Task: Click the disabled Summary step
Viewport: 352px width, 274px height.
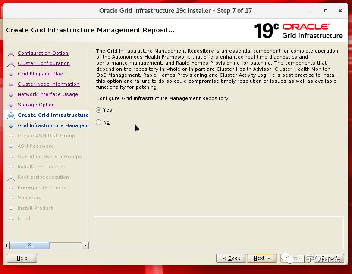Action: pos(30,198)
